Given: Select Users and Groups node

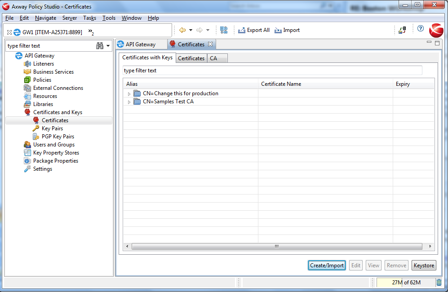Looking at the screenshot, I should (54, 145).
